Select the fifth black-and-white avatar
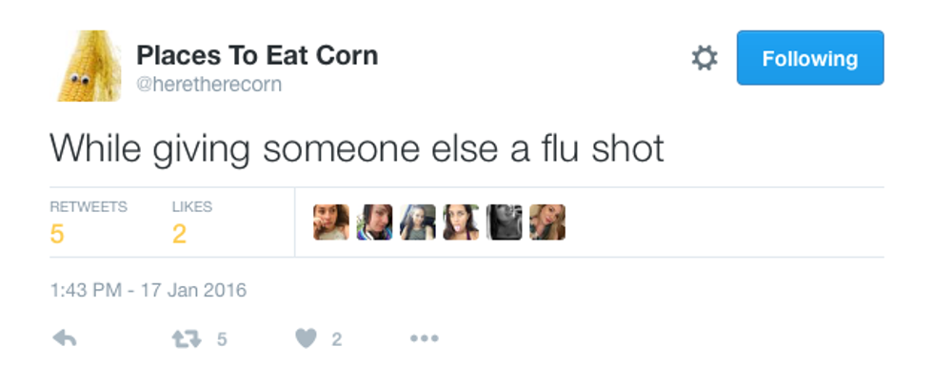Screen dimensions: 933x385 [505, 222]
